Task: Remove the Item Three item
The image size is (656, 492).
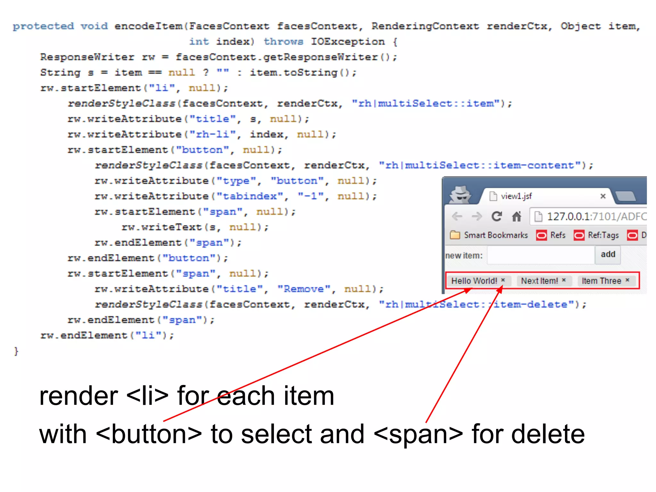Action: pyautogui.click(x=627, y=280)
